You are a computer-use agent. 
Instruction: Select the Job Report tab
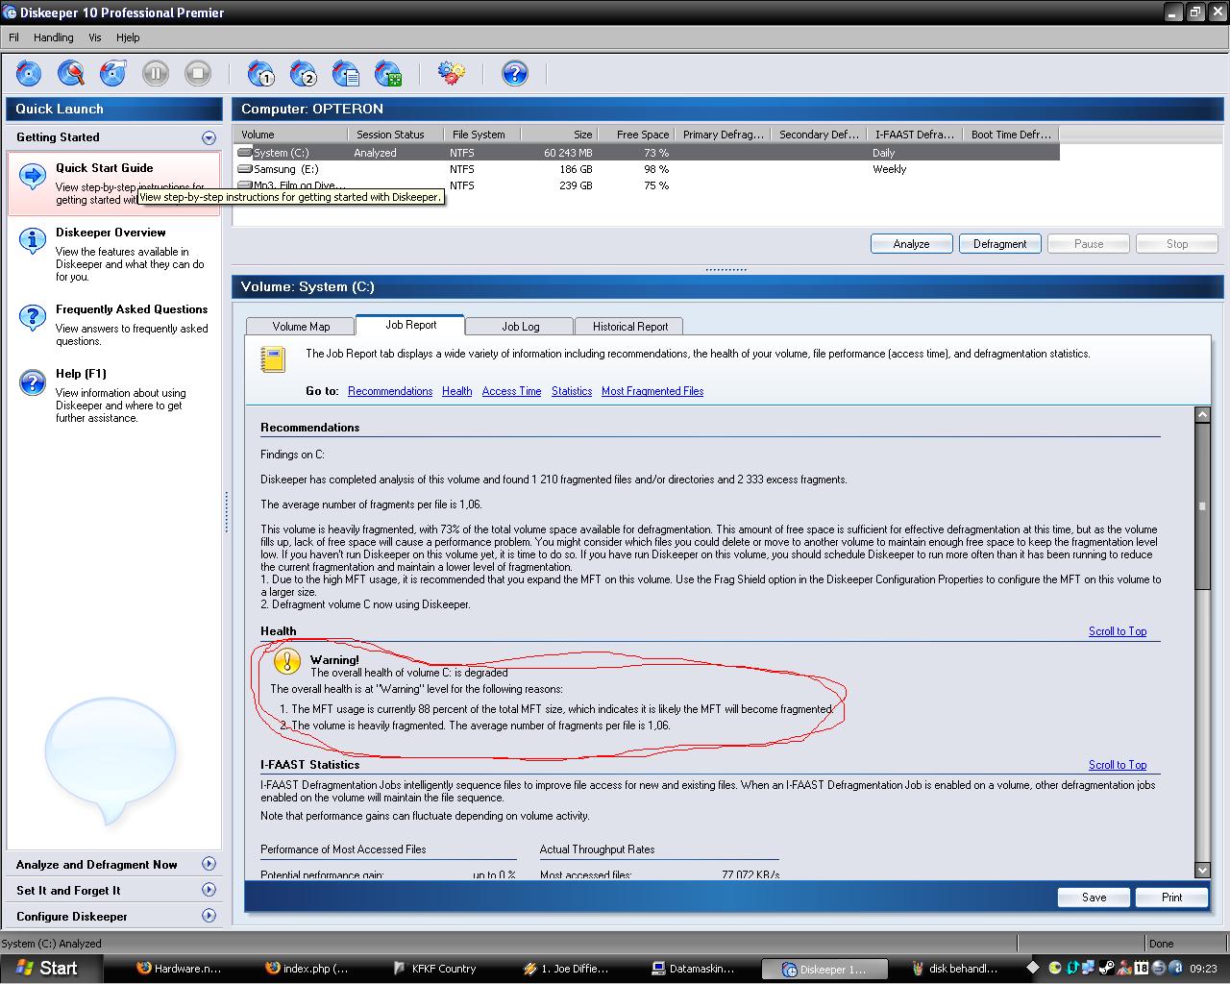(x=410, y=325)
